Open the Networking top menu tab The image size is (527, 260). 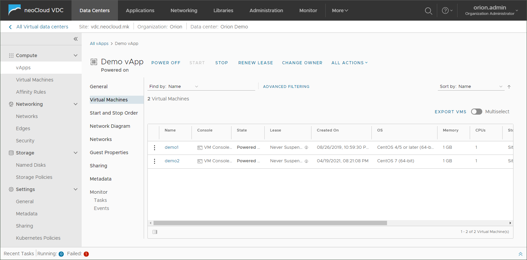(184, 10)
